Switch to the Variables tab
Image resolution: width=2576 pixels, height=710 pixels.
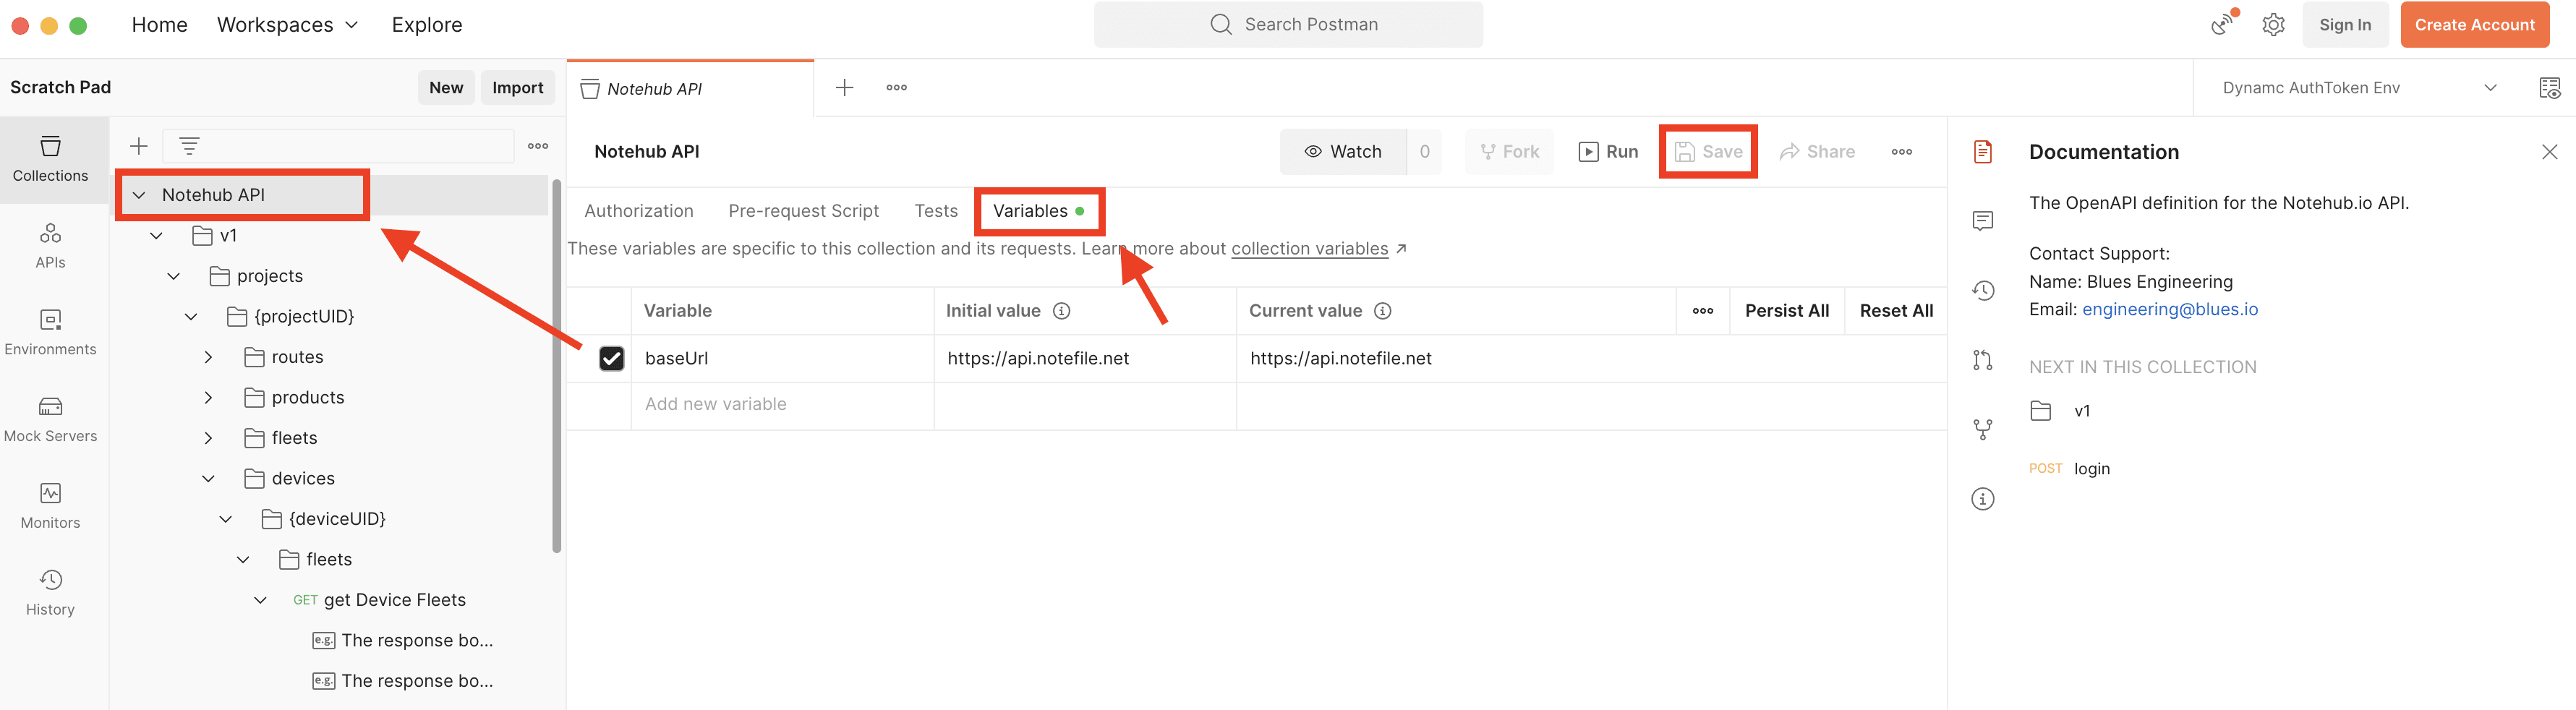coord(1038,211)
